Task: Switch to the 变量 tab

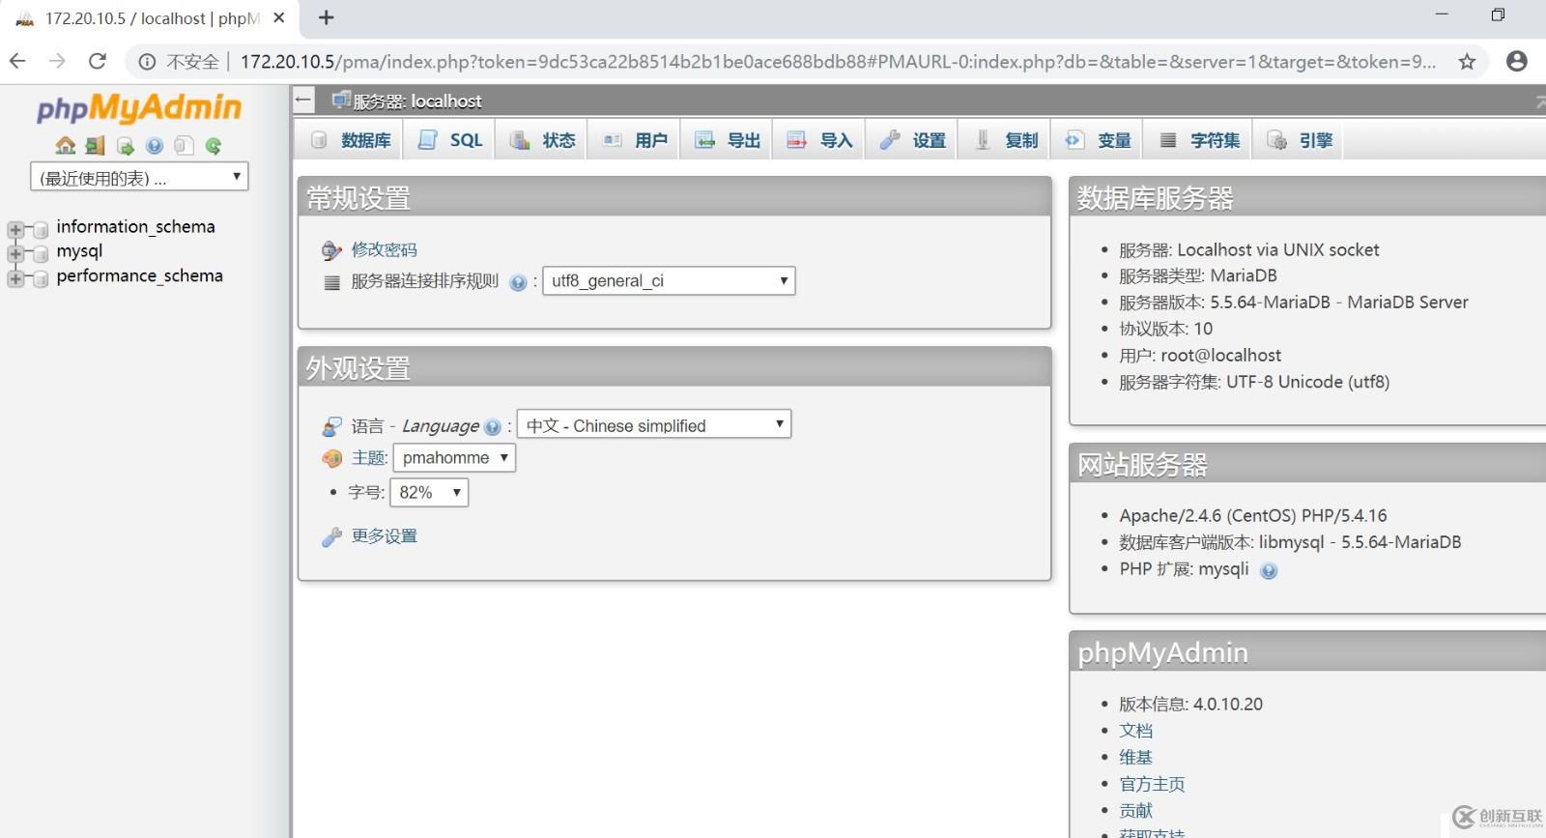Action: tap(1099, 140)
